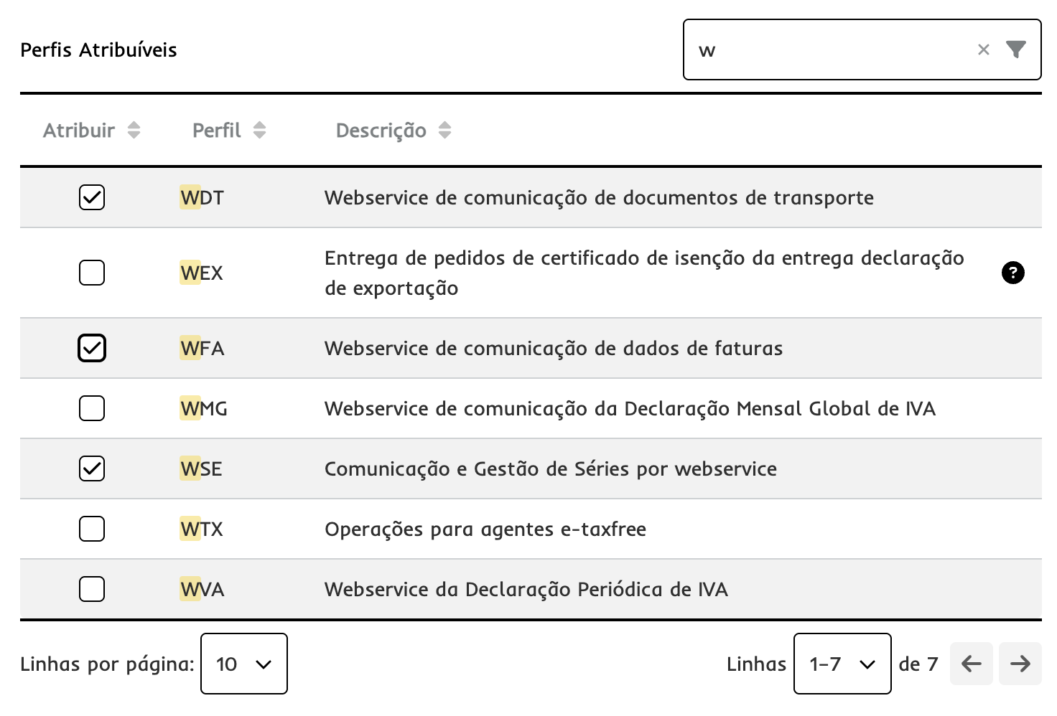
Task: Go to previous page with left arrow
Action: click(971, 664)
